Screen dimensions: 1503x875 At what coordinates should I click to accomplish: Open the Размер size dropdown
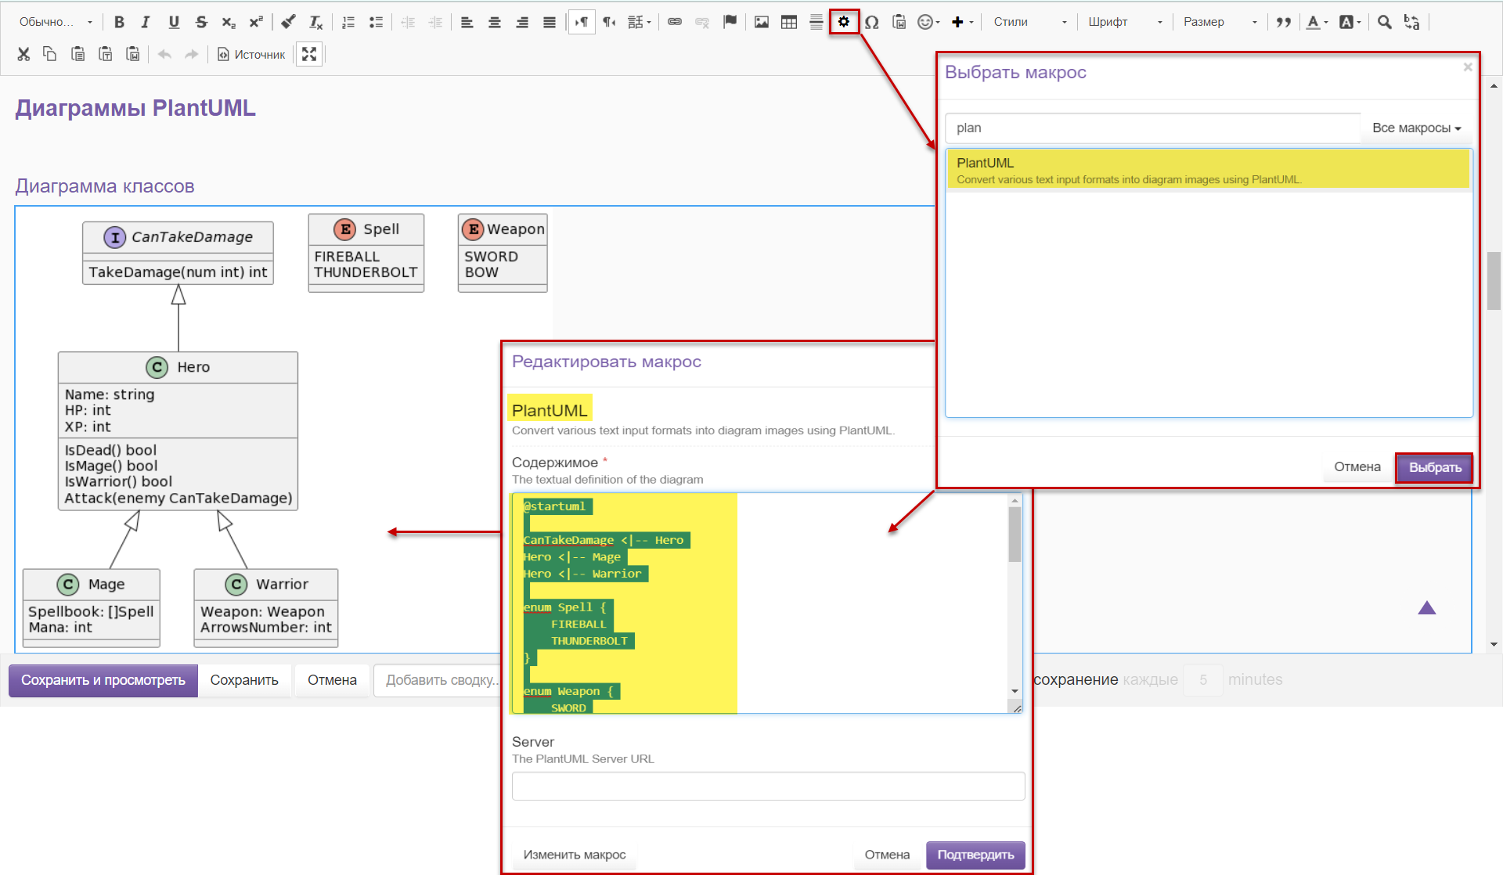point(1220,22)
